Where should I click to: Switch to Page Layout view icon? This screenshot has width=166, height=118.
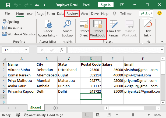(x=98, y=115)
